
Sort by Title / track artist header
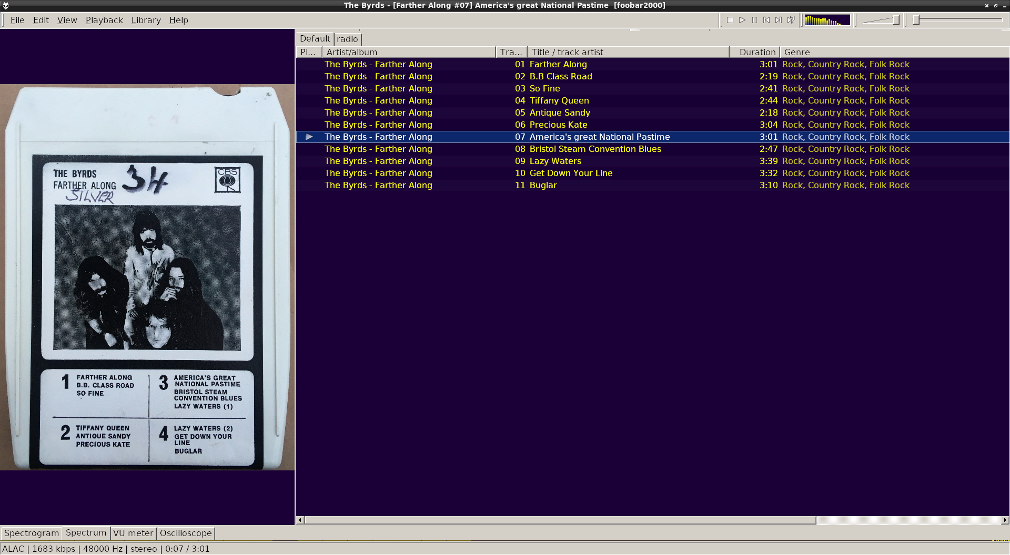pyautogui.click(x=628, y=52)
